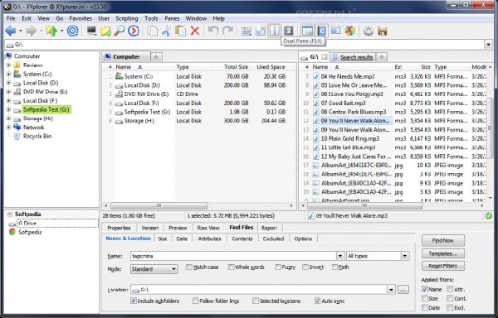Switch to the Contents find tab
498x318 pixels.
point(242,238)
